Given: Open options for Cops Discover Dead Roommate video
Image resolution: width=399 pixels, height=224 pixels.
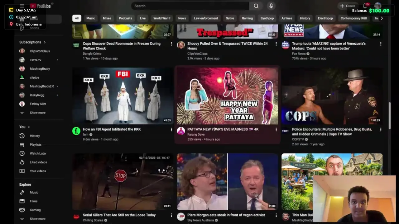Looking at the screenshot, I should pos(171,44).
